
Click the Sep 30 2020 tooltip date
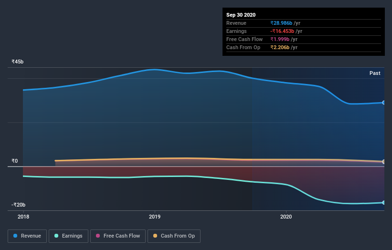pyautogui.click(x=241, y=15)
